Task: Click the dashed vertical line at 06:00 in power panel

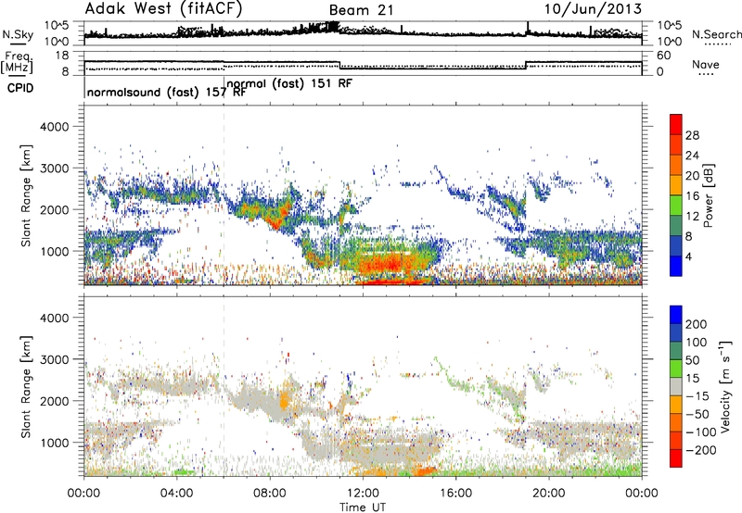Action: 224,195
